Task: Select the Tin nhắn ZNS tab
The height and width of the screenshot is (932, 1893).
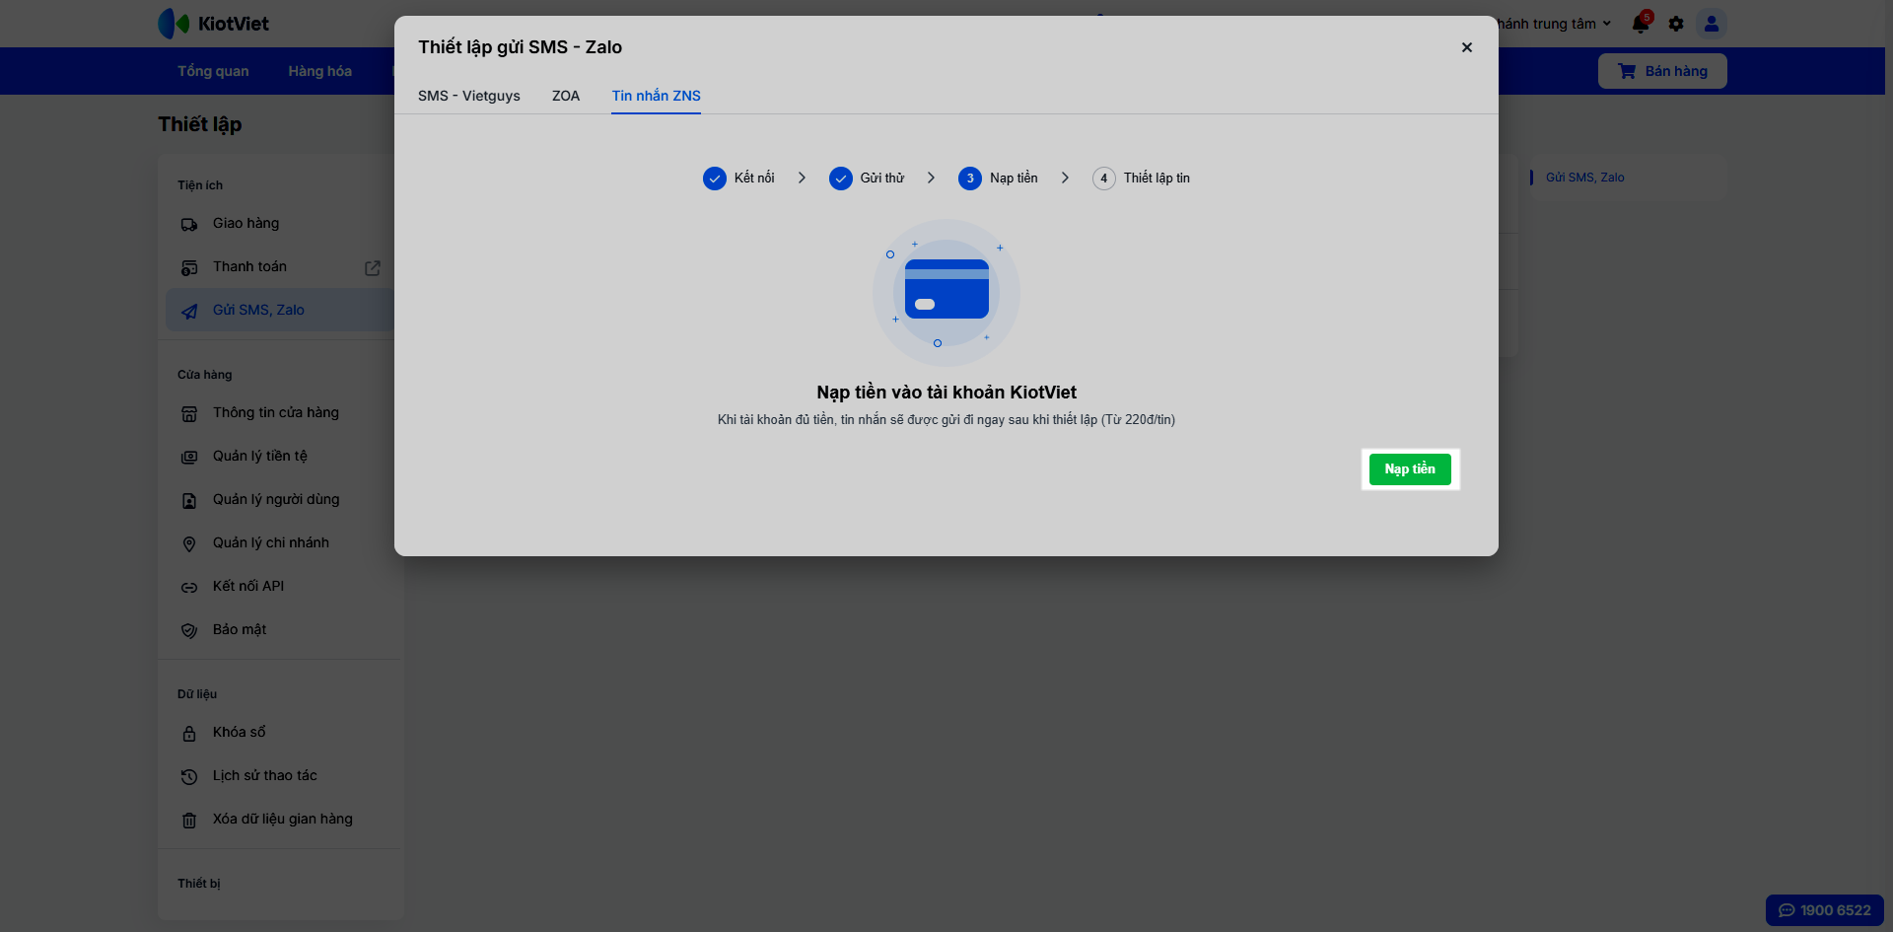Action: [657, 96]
